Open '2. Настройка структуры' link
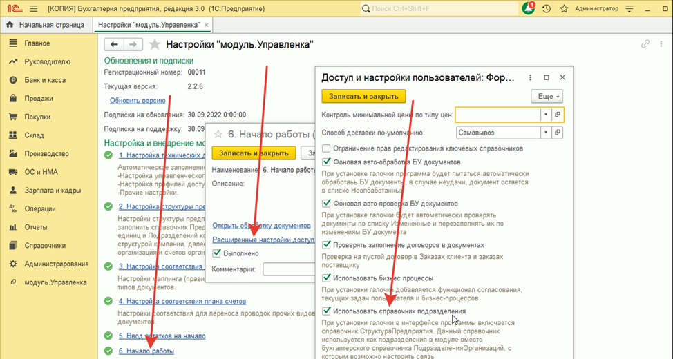This screenshot has height=359, width=673. [x=162, y=206]
